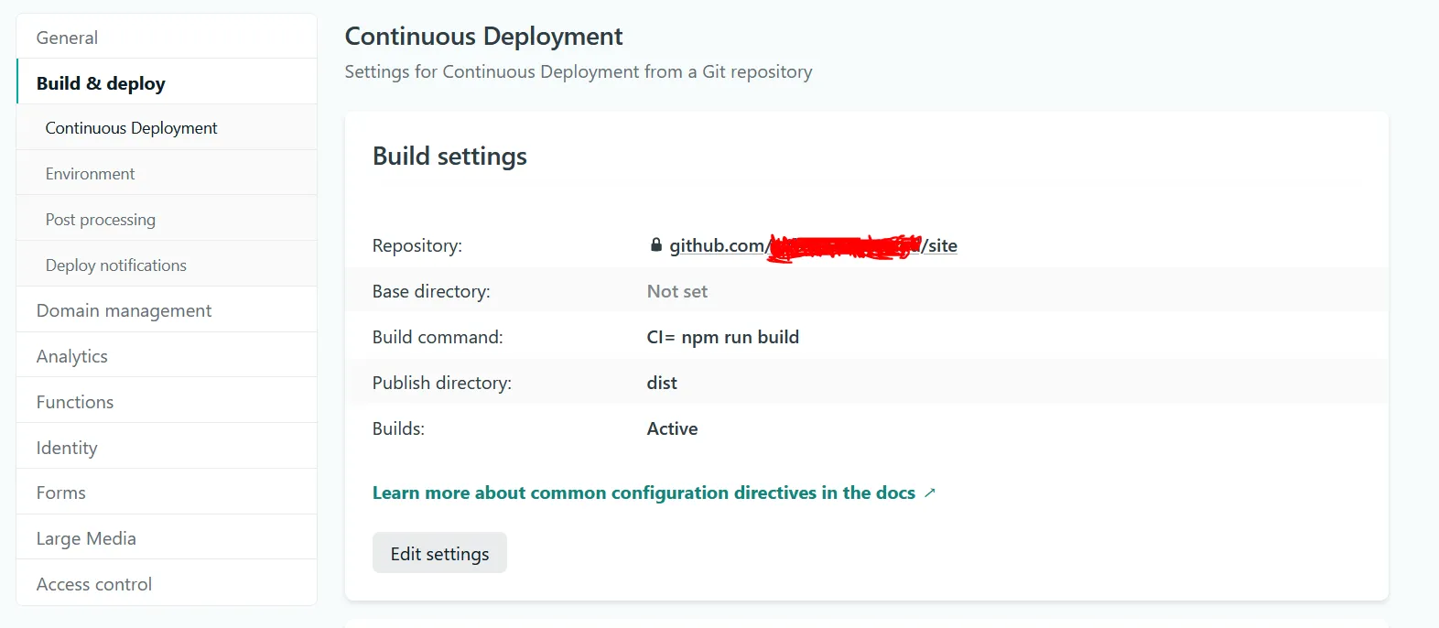Open the Functions settings page

75,402
